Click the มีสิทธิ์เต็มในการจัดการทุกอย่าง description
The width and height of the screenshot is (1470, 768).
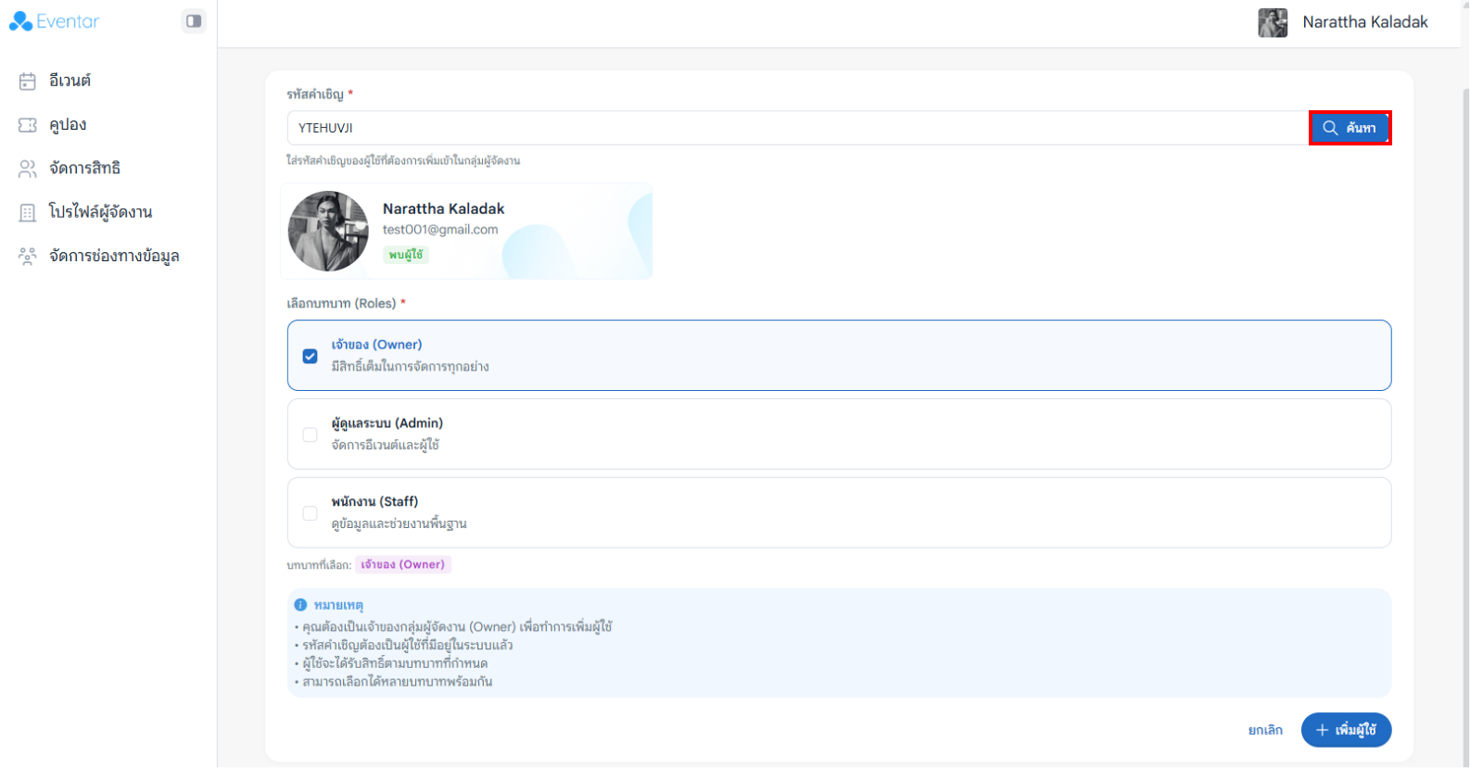(x=411, y=367)
